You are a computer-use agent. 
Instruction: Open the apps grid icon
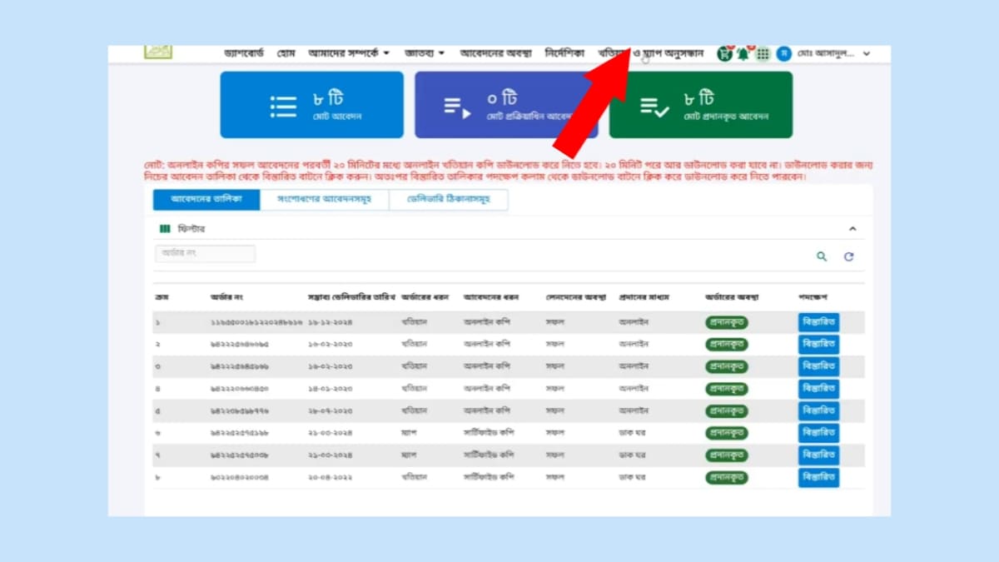[x=763, y=54]
